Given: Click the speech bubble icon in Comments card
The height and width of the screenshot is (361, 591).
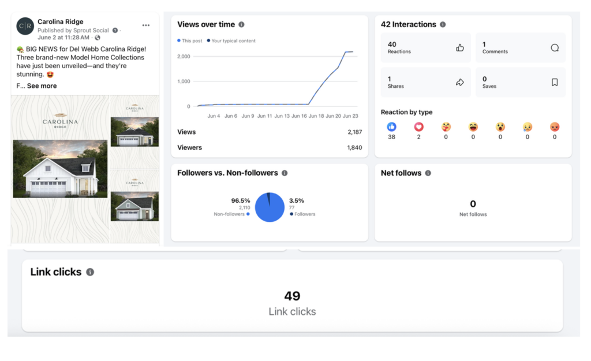Looking at the screenshot, I should [555, 47].
